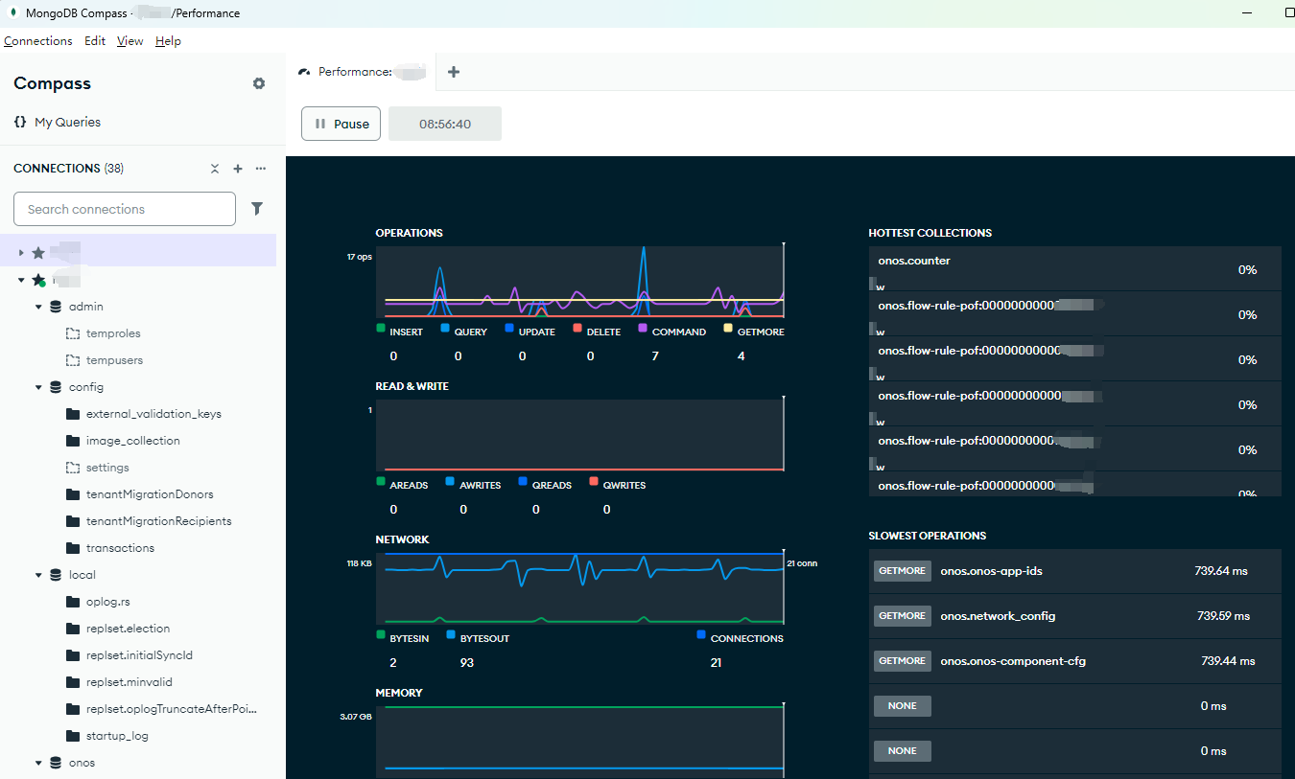Select the Performance tab
Image resolution: width=1295 pixels, height=779 pixels.
[x=362, y=72]
